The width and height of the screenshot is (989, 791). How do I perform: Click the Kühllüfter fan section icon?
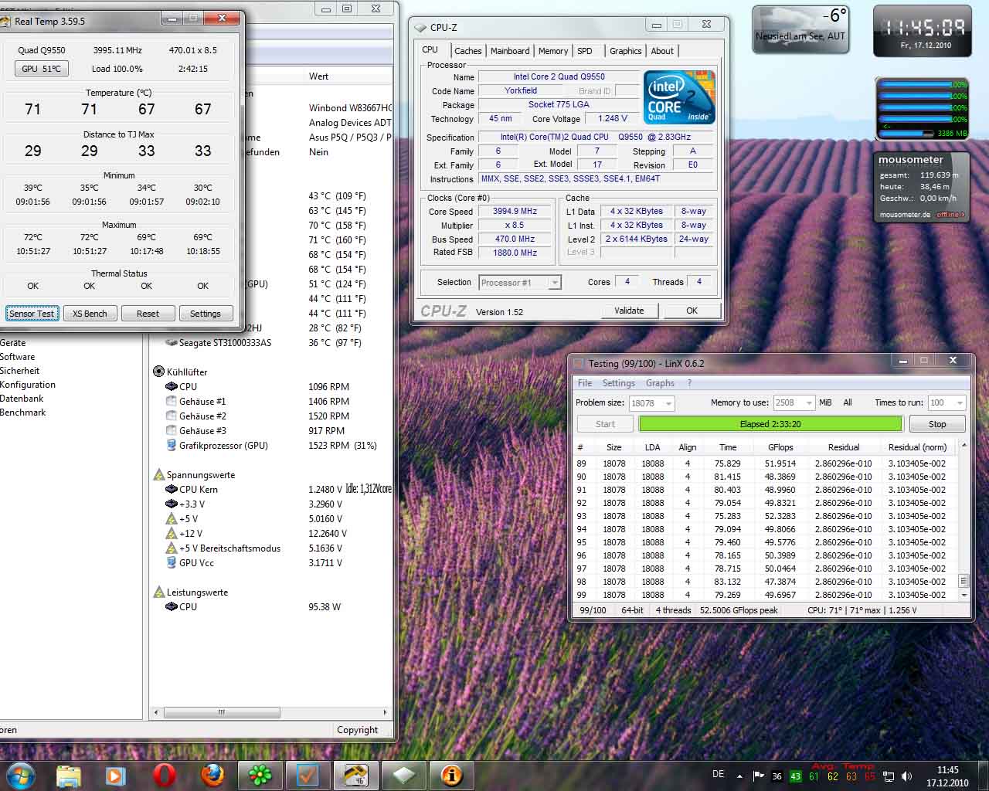(x=159, y=372)
